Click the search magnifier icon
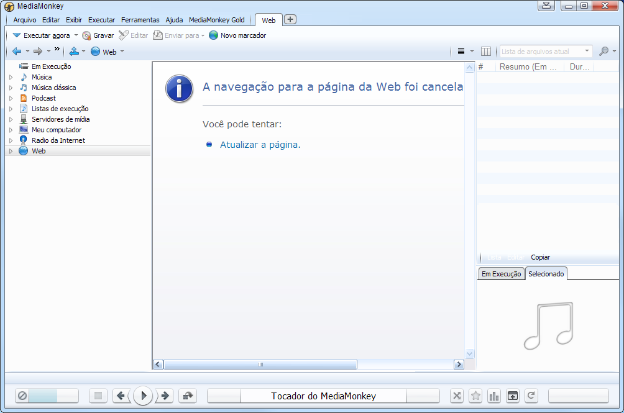Image resolution: width=624 pixels, height=413 pixels. coord(603,52)
